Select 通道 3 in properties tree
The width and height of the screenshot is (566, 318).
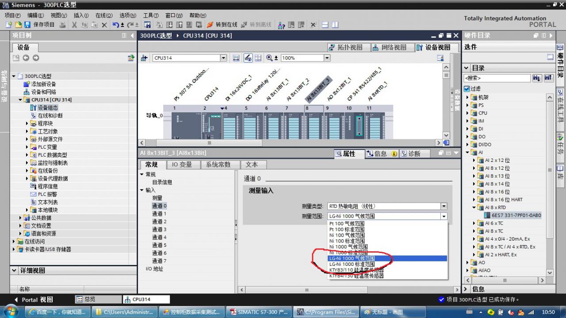pos(159,230)
